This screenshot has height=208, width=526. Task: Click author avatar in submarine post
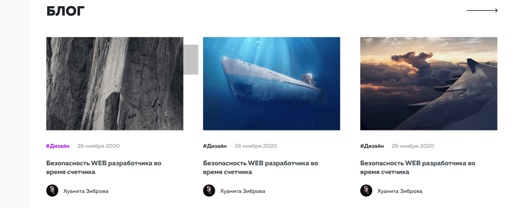[209, 191]
